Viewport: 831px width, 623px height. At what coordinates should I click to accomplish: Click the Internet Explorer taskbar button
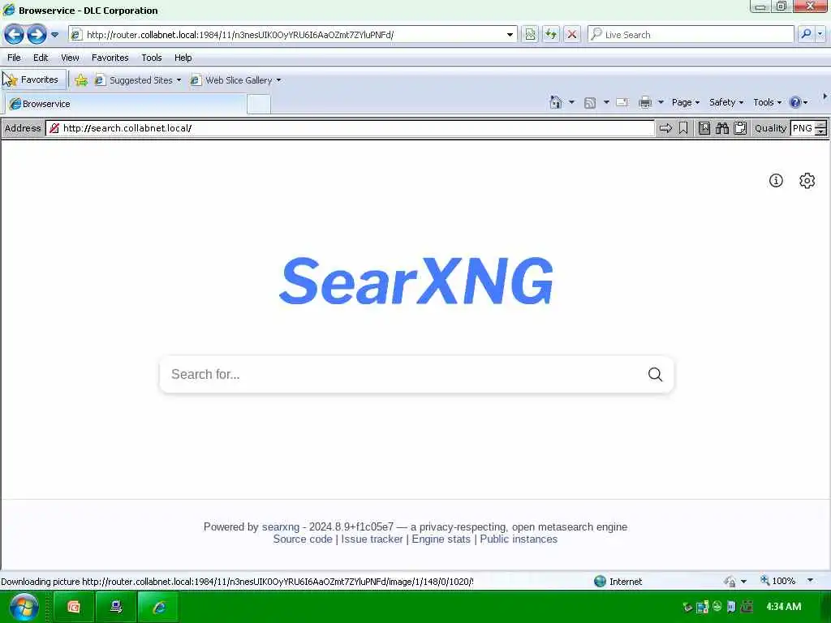coord(158,607)
